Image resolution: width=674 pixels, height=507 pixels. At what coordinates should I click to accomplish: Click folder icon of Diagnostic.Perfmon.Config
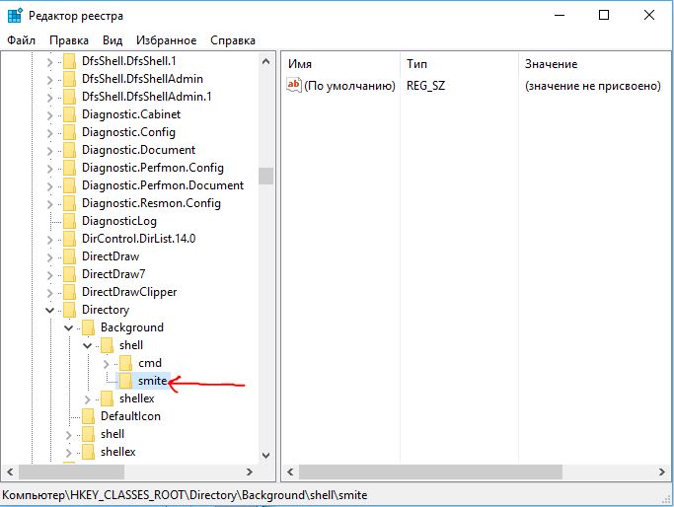pyautogui.click(x=70, y=168)
